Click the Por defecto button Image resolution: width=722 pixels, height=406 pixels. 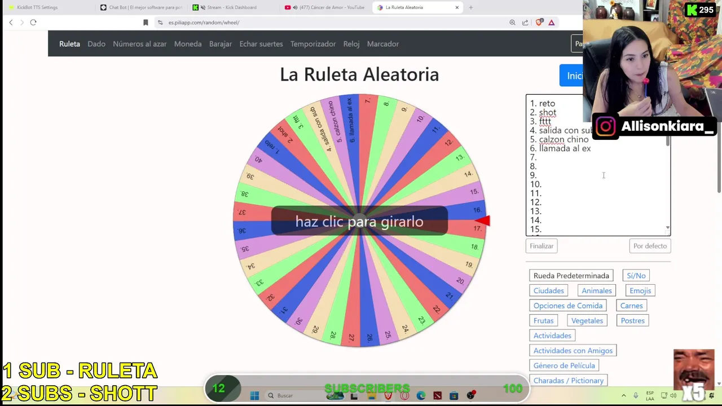pyautogui.click(x=650, y=246)
